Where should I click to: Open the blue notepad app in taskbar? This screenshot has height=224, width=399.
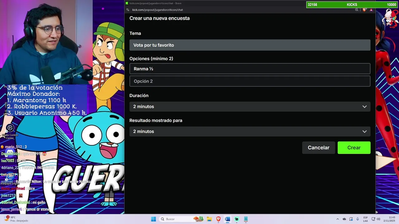[246, 219]
